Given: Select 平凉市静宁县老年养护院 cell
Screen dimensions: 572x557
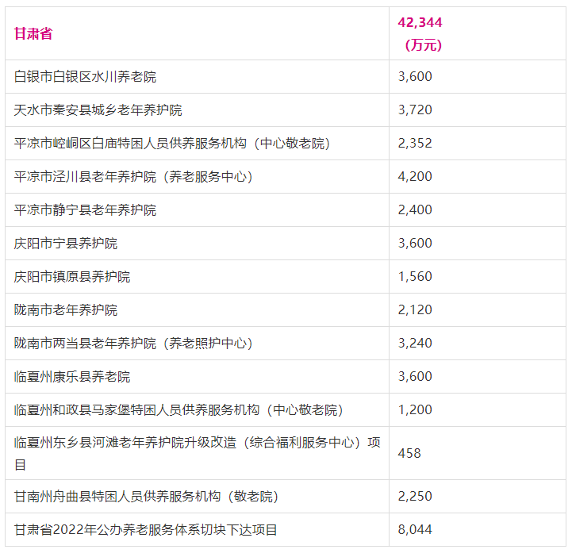Looking at the screenshot, I should click(86, 210).
